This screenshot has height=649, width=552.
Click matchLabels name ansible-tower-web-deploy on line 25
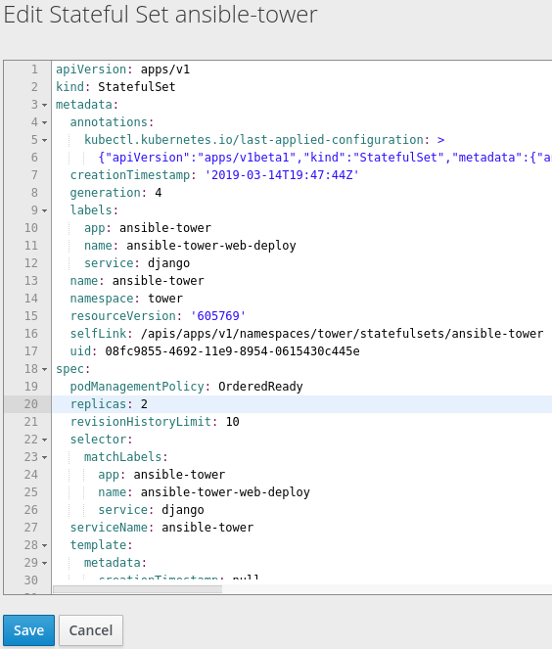pyautogui.click(x=225, y=492)
